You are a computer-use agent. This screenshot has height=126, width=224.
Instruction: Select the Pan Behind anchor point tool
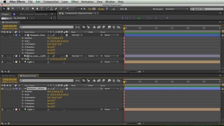coord(27,9)
